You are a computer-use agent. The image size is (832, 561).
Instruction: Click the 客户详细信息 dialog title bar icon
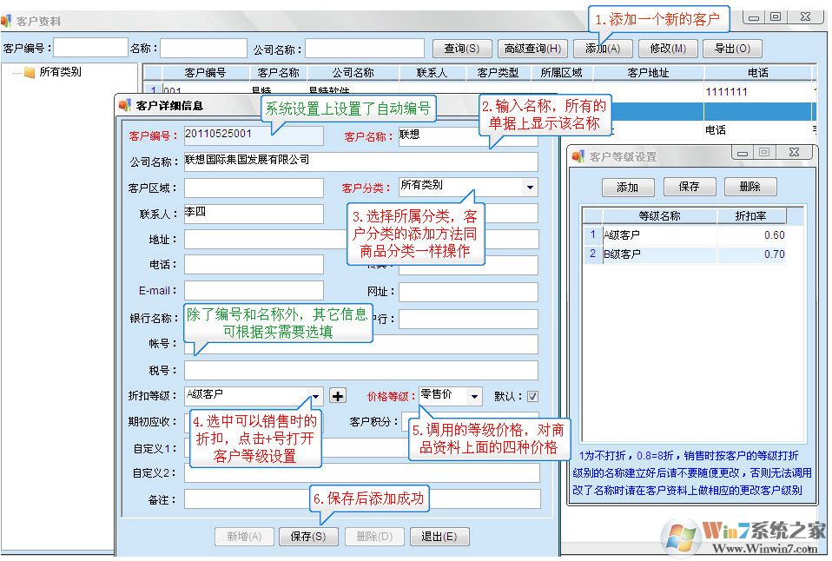pyautogui.click(x=123, y=104)
